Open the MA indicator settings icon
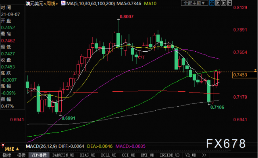This screenshot has height=158, width=258. [63, 3]
